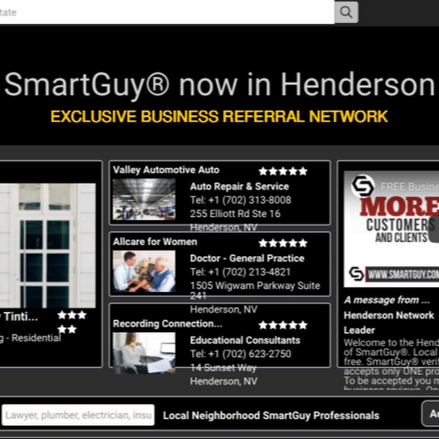Click the star rating for Allcare for Women
This screenshot has width=439, height=439.
[x=282, y=243]
